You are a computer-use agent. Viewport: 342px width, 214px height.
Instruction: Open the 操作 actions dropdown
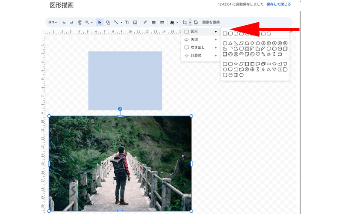point(53,22)
